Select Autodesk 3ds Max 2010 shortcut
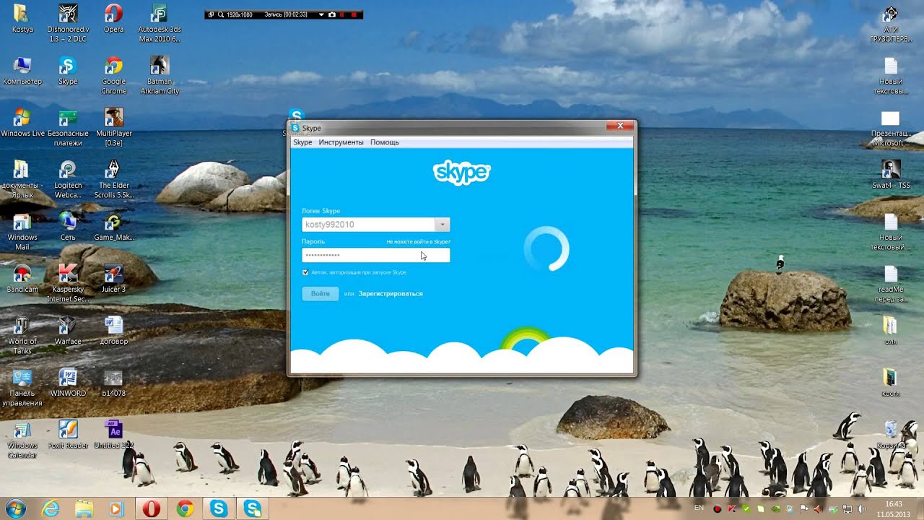 pos(160,23)
